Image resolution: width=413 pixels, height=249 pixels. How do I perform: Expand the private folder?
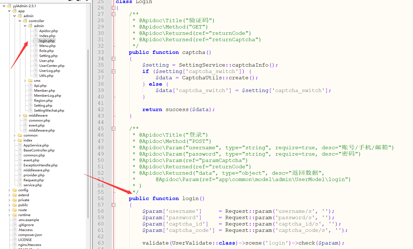pyautogui.click(x=9, y=200)
